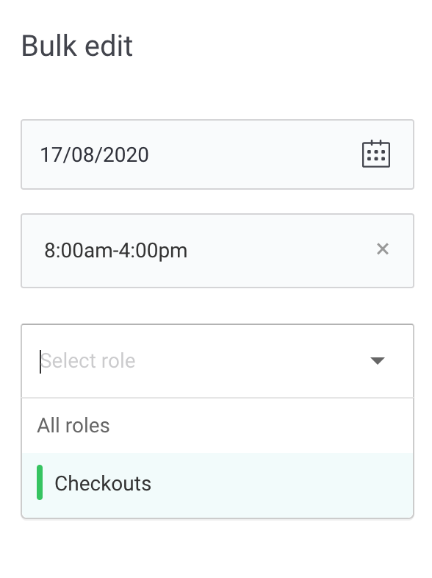Clear the 8:00am-4:00pm time range
432x578 pixels.
(383, 249)
